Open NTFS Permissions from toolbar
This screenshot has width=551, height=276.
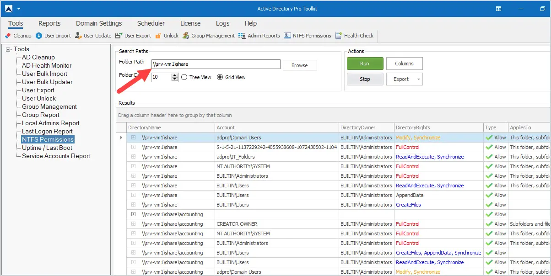click(x=308, y=36)
